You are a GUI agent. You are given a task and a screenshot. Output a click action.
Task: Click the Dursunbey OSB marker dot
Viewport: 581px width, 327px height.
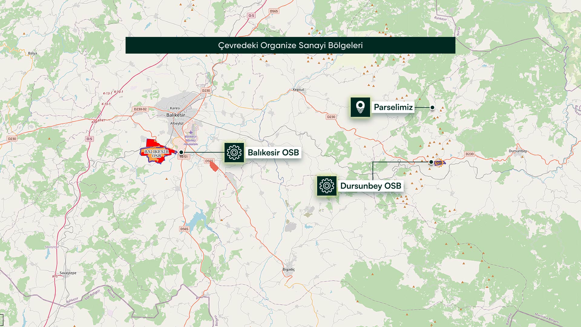tap(431, 162)
